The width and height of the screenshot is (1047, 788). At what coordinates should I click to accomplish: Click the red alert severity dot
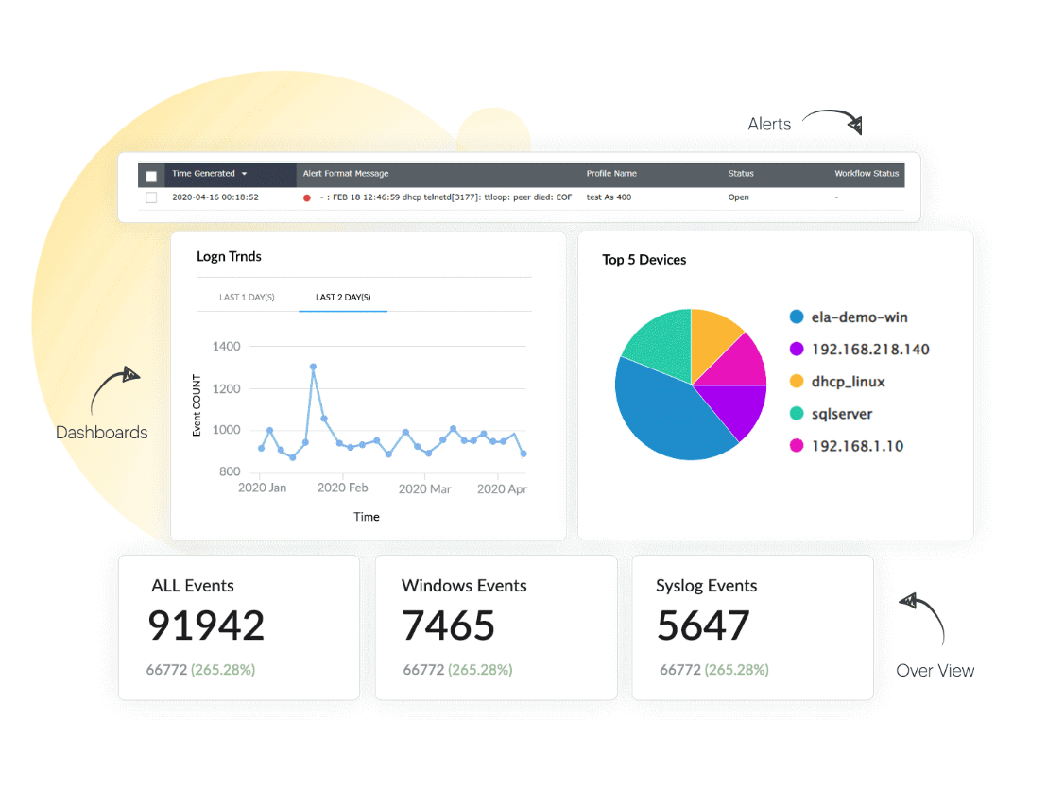coord(307,198)
